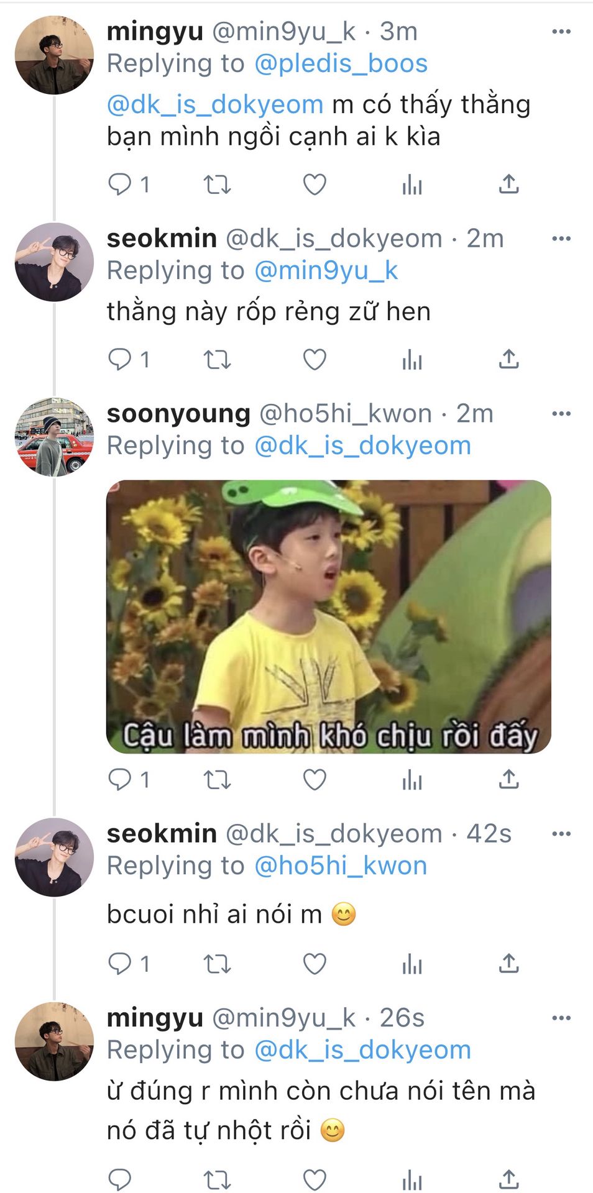This screenshot has width=593, height=1193.
Task: Open soonyoung's profile picture
Action: click(54, 437)
